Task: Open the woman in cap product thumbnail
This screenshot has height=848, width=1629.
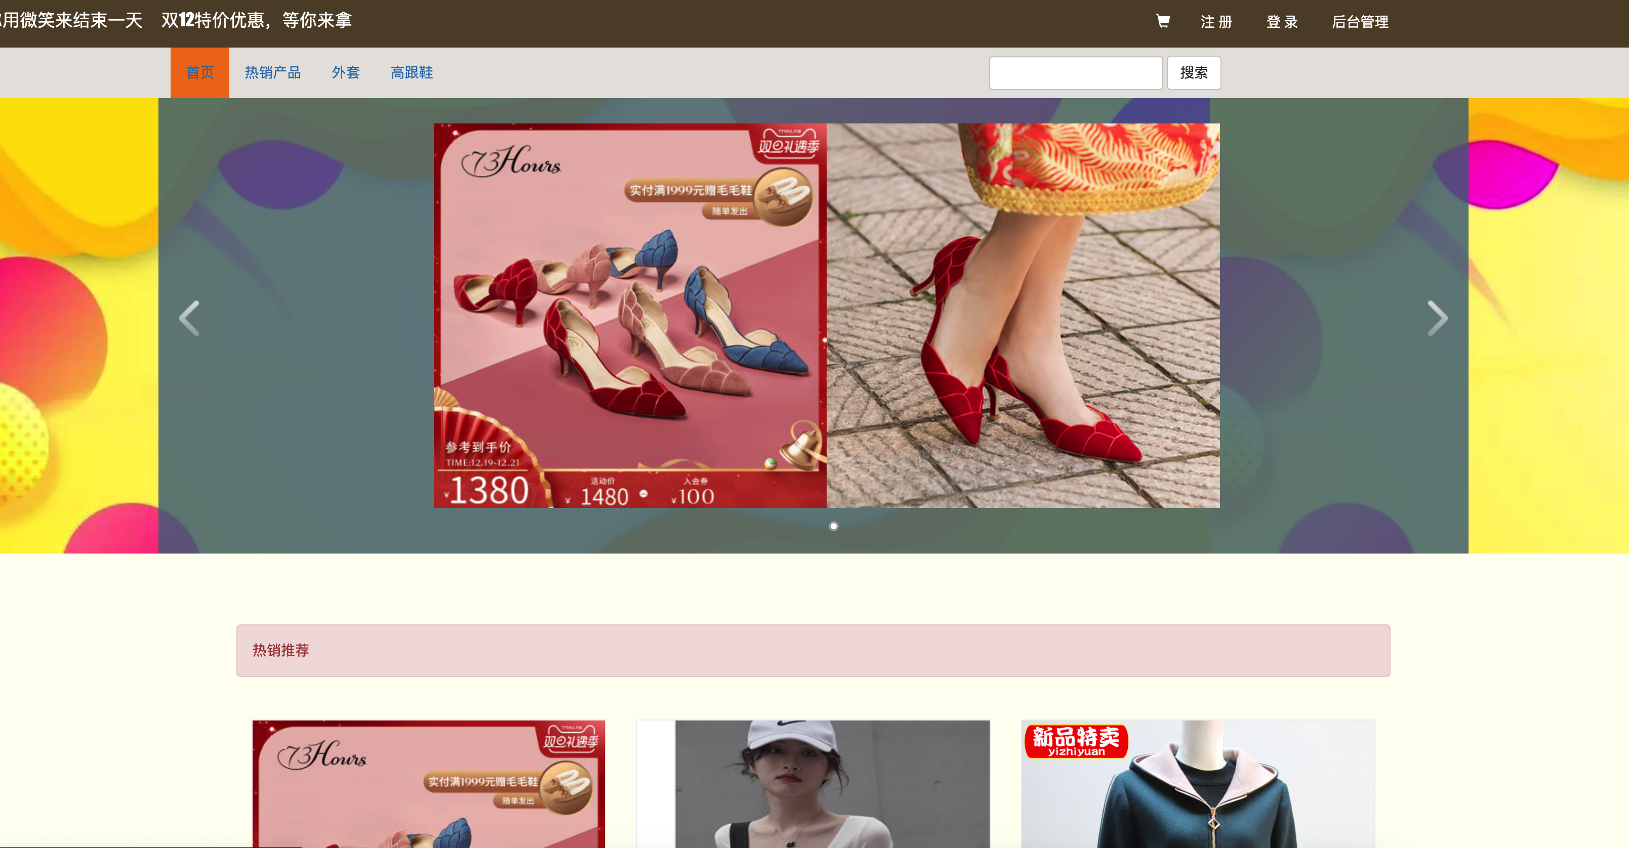Action: pyautogui.click(x=812, y=784)
